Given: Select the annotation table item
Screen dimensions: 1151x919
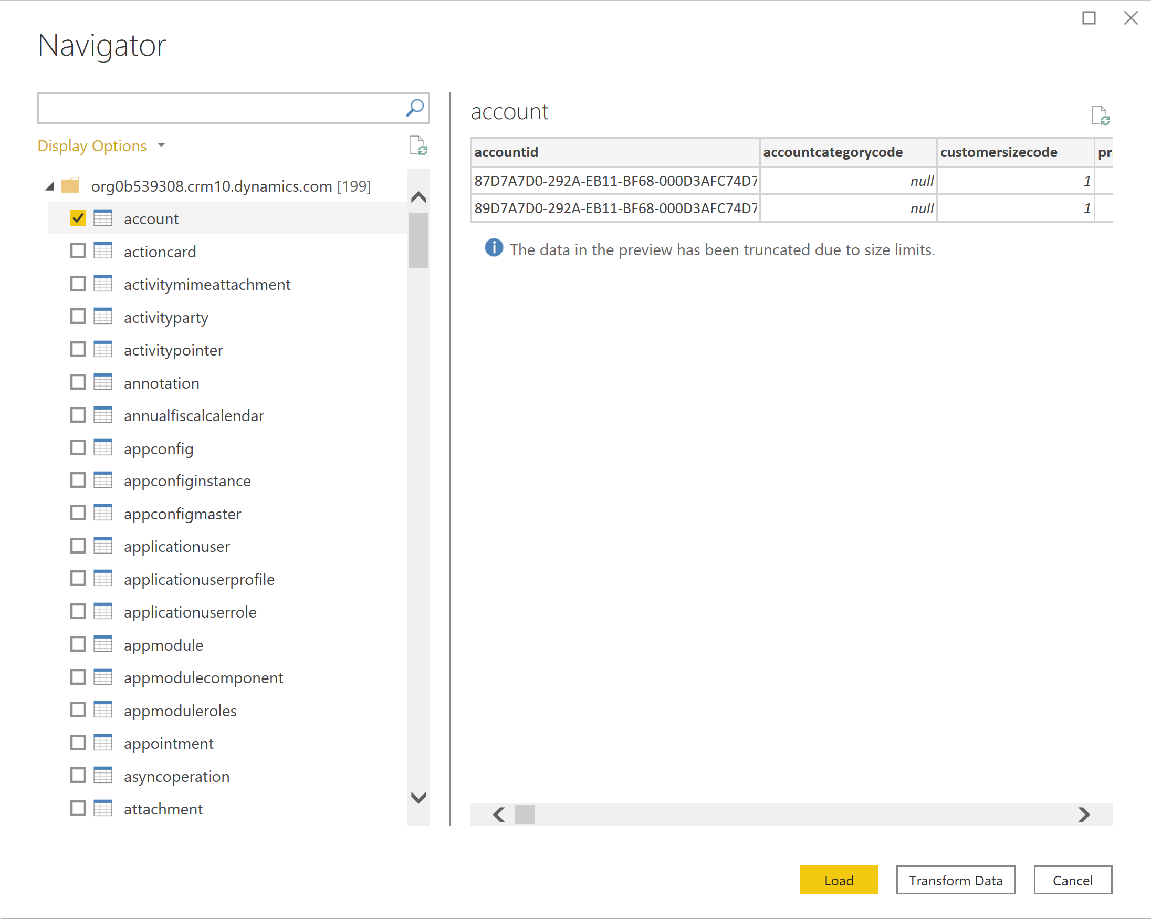Looking at the screenshot, I should 163,382.
